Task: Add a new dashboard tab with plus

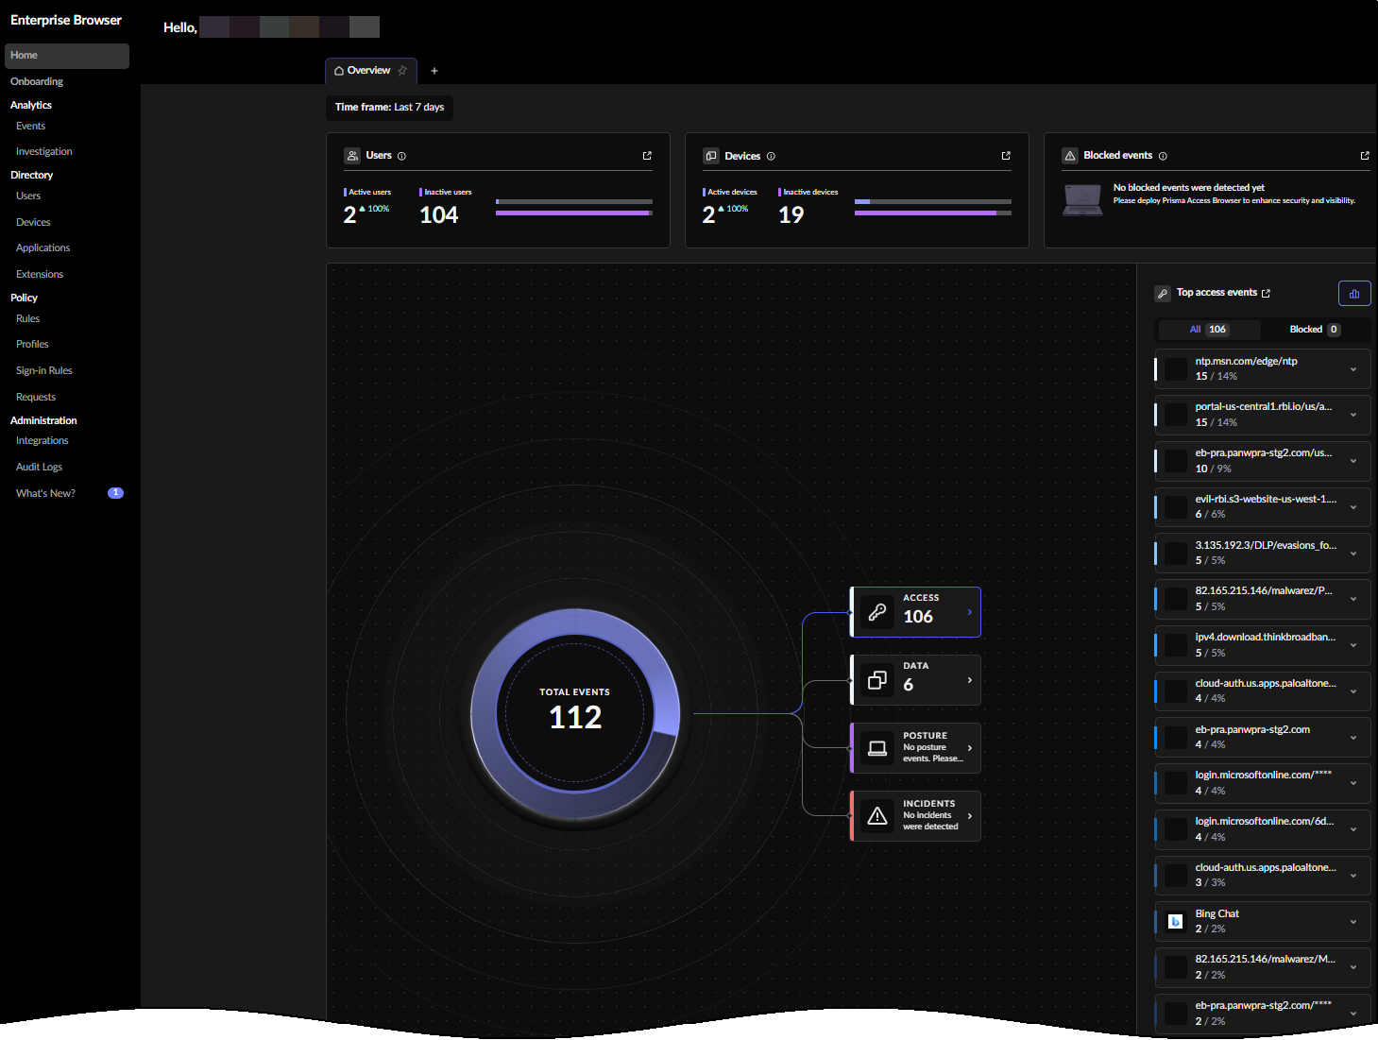Action: coord(434,71)
